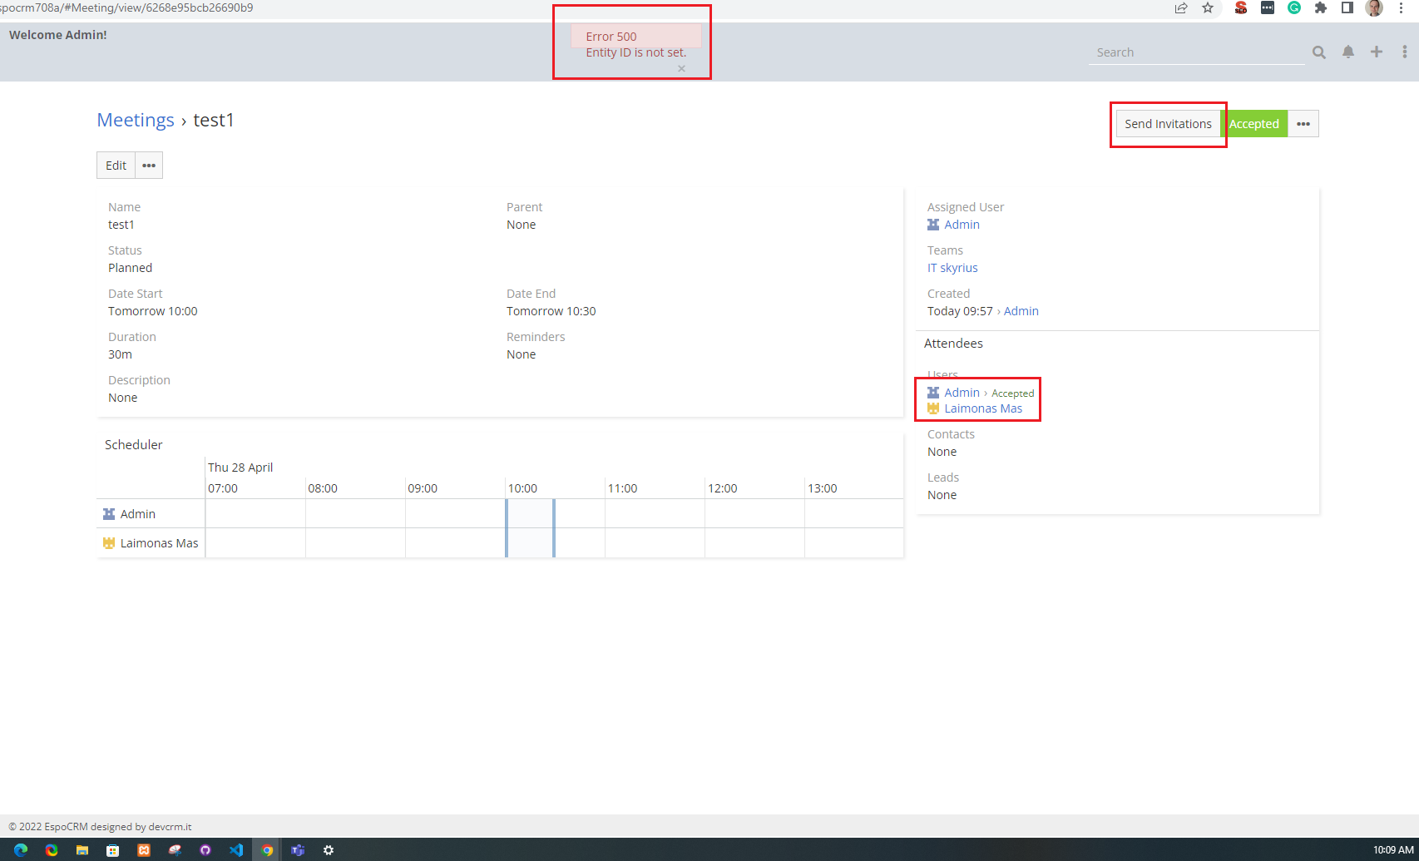Open the Admin assigned user link

pos(962,225)
